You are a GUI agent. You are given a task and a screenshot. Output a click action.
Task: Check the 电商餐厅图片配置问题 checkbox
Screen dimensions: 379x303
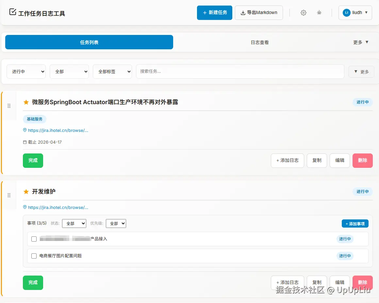pos(34,256)
